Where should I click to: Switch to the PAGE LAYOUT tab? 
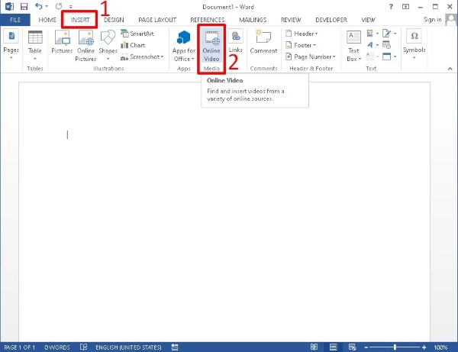157,19
